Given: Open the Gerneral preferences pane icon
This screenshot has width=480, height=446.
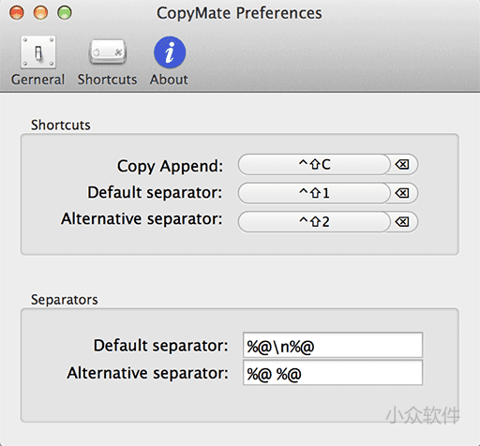Looking at the screenshot, I should click(x=38, y=52).
